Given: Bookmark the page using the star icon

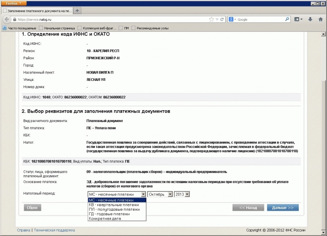Looking at the screenshot, I should coord(211,19).
